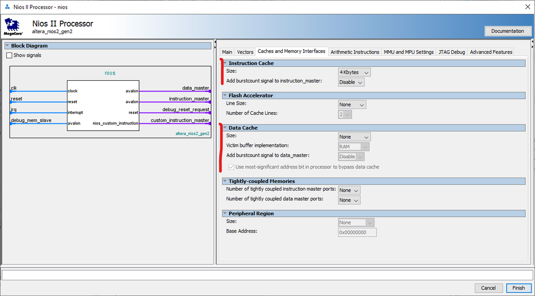Collapse the Flash Accelerator section

point(225,96)
